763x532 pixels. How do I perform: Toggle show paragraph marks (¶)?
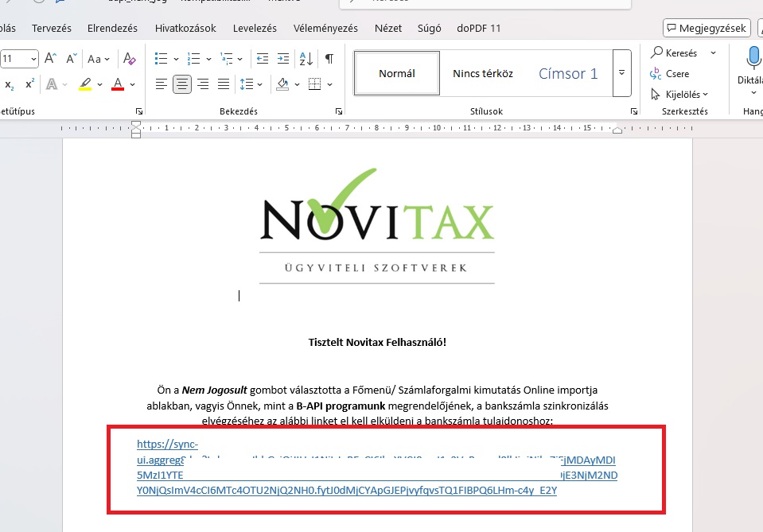[x=329, y=59]
